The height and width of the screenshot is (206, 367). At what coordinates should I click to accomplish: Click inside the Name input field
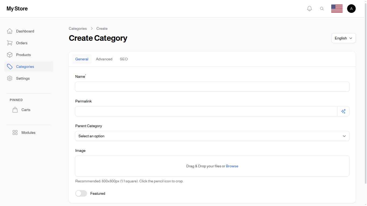(x=212, y=87)
